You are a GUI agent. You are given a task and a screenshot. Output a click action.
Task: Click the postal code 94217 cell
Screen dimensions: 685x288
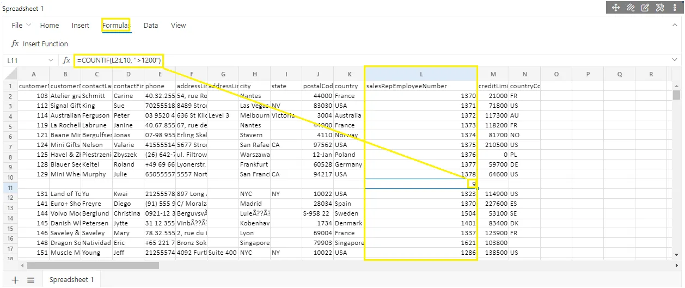coord(317,174)
